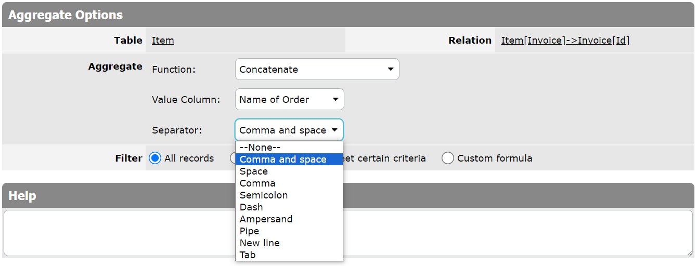Select Semicolon as the separator

[289, 195]
